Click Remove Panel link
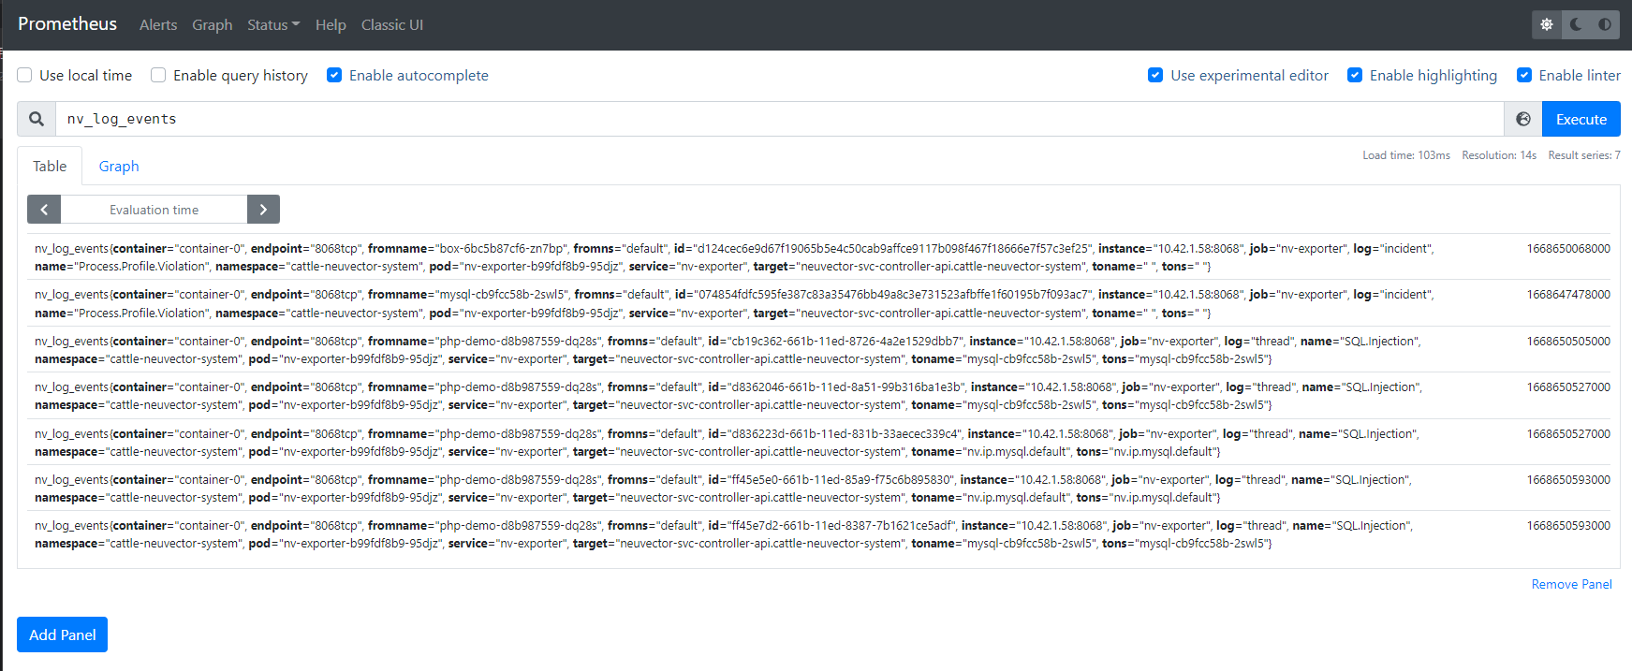 (x=1572, y=584)
